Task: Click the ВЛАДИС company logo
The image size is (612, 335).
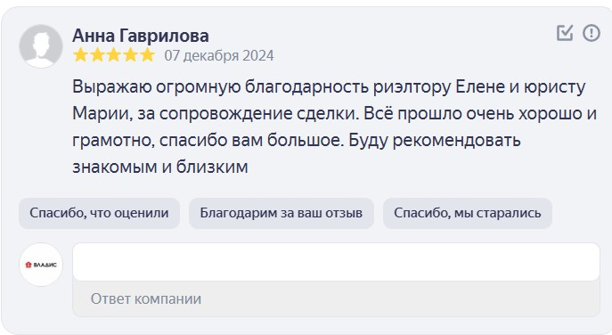Action: point(41,265)
